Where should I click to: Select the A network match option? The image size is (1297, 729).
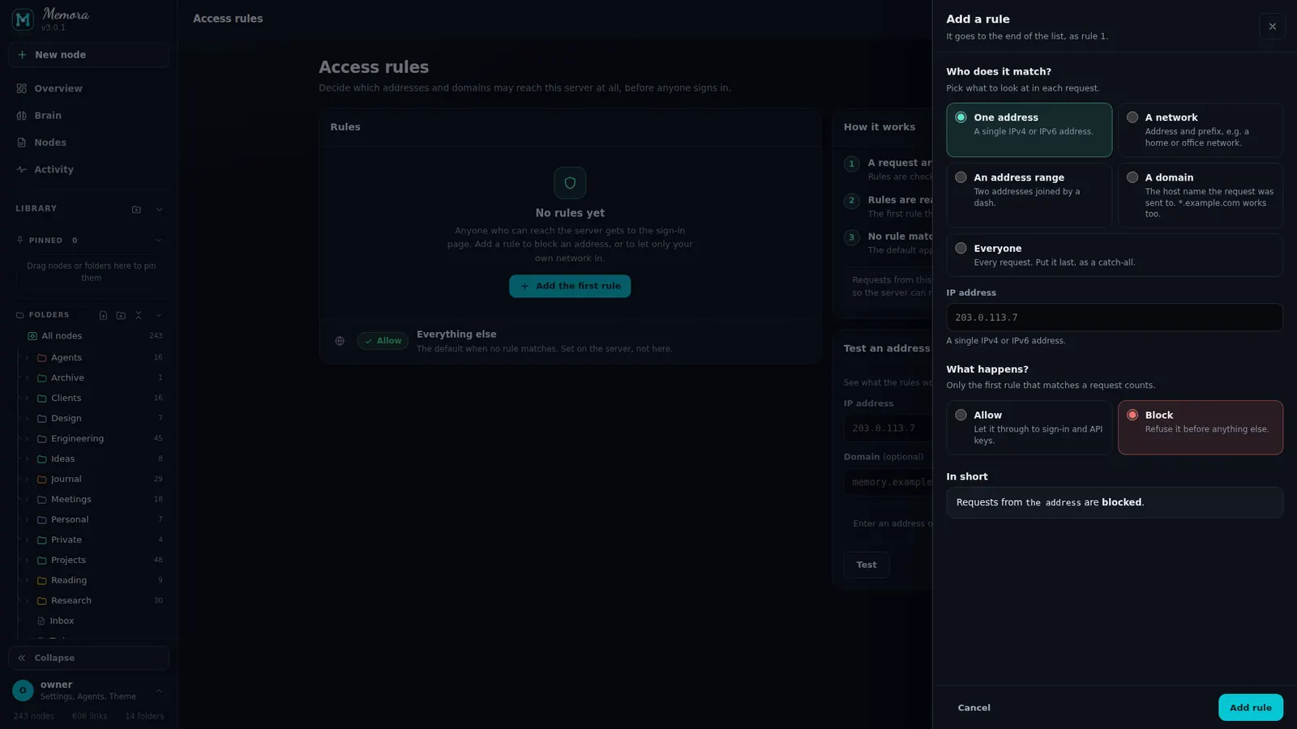click(1200, 130)
